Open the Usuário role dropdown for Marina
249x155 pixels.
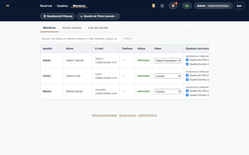168,92
